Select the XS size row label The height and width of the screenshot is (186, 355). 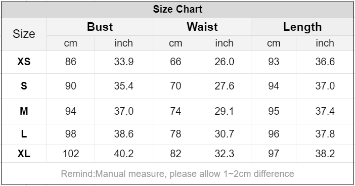point(24,62)
